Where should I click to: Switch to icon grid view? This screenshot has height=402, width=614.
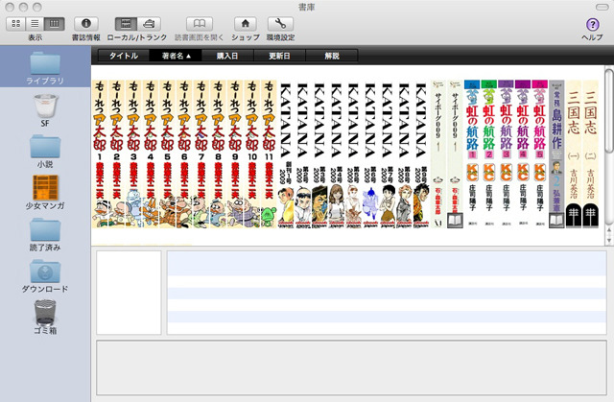click(16, 24)
